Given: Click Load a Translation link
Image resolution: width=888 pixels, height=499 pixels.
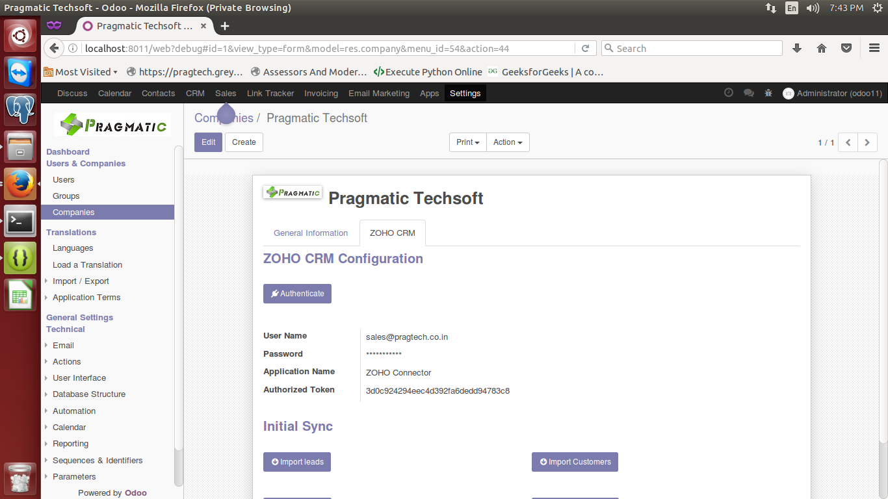Looking at the screenshot, I should (x=87, y=264).
